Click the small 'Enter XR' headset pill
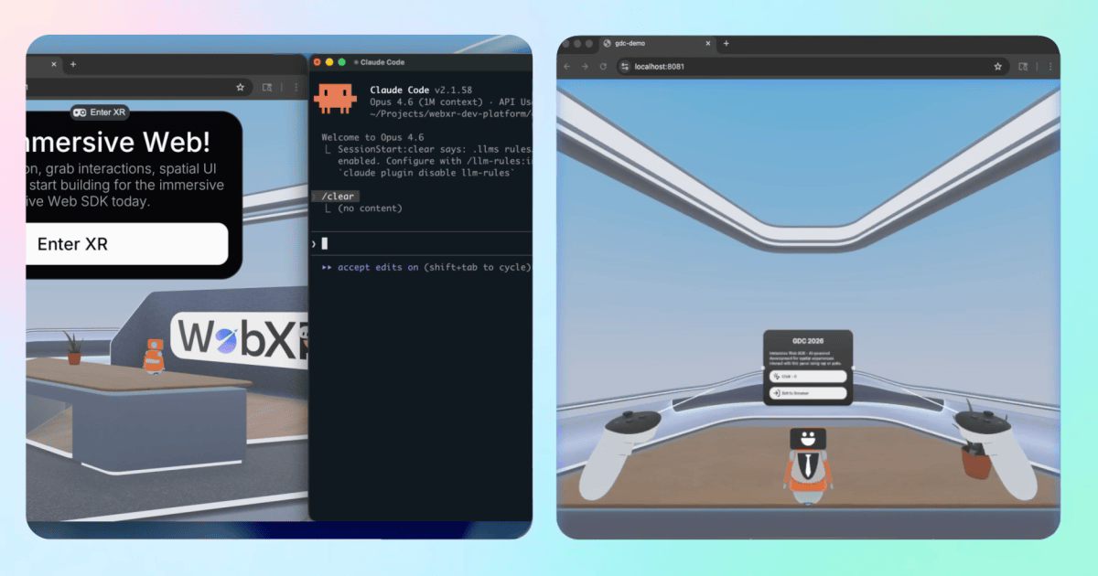1098x576 pixels. [101, 112]
